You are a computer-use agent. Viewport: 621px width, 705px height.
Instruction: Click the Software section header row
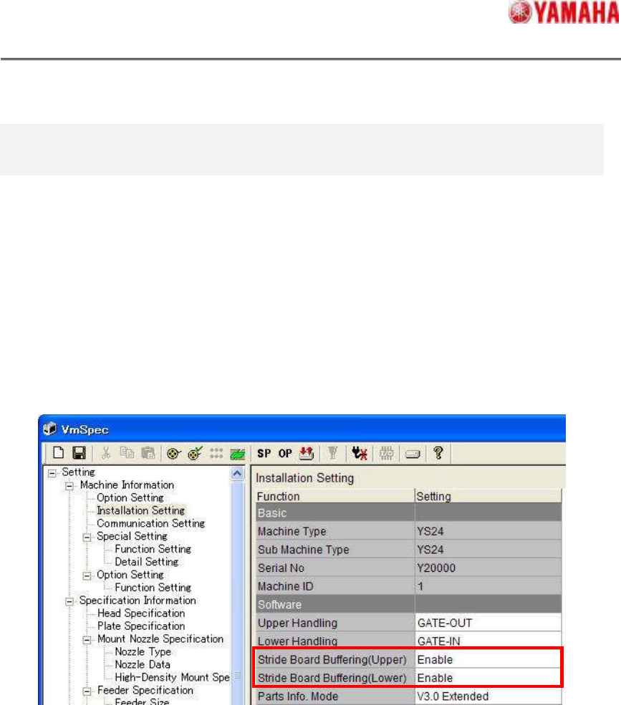tap(408, 604)
